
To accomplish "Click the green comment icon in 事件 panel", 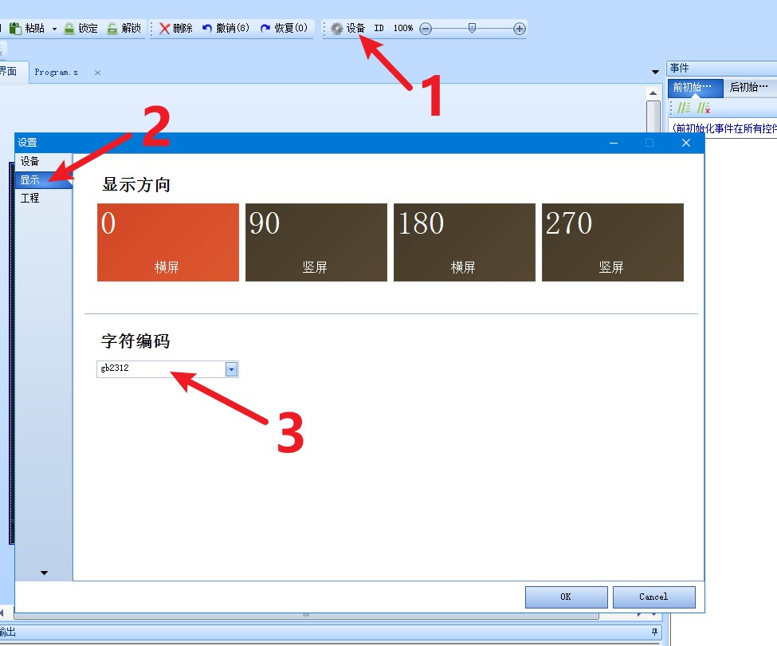I will (x=684, y=108).
